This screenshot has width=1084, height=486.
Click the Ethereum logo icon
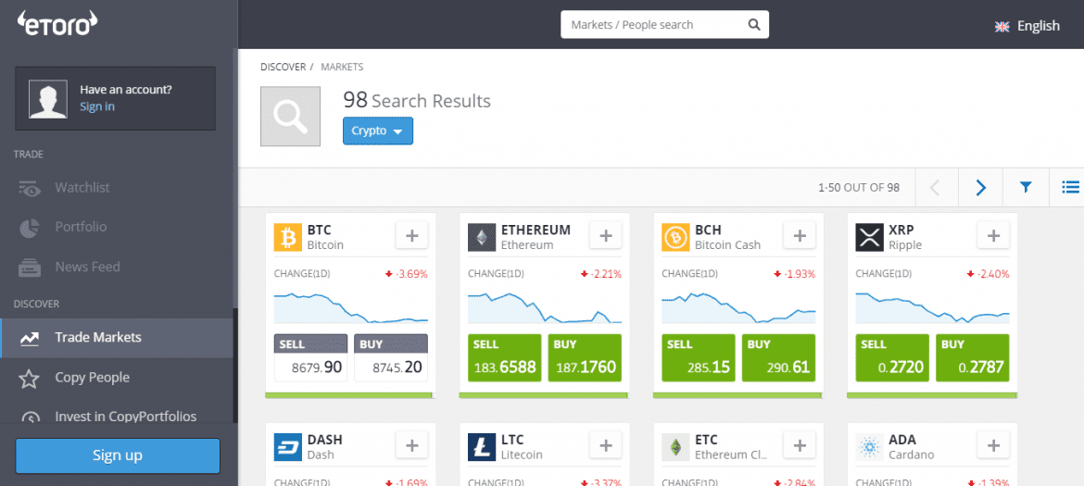[x=481, y=237]
